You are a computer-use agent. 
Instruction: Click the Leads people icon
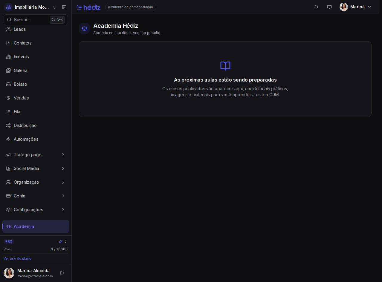8,29
